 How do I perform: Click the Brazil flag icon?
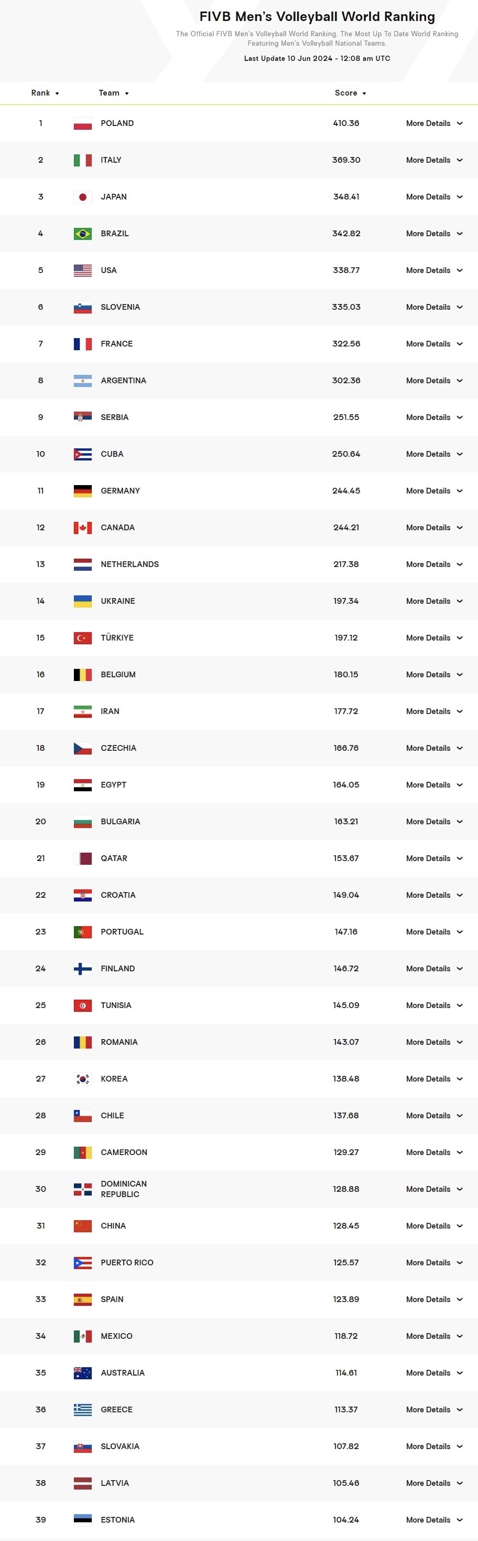click(x=82, y=234)
